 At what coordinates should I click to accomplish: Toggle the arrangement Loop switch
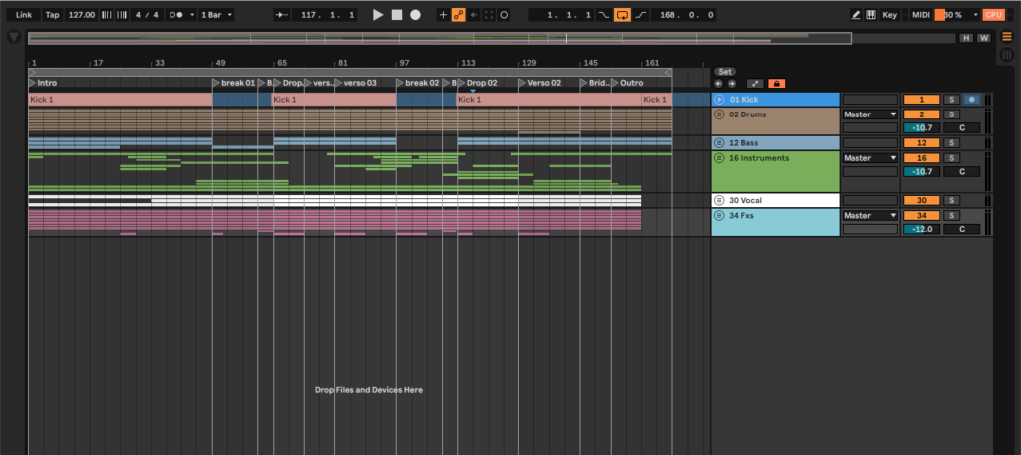click(622, 15)
